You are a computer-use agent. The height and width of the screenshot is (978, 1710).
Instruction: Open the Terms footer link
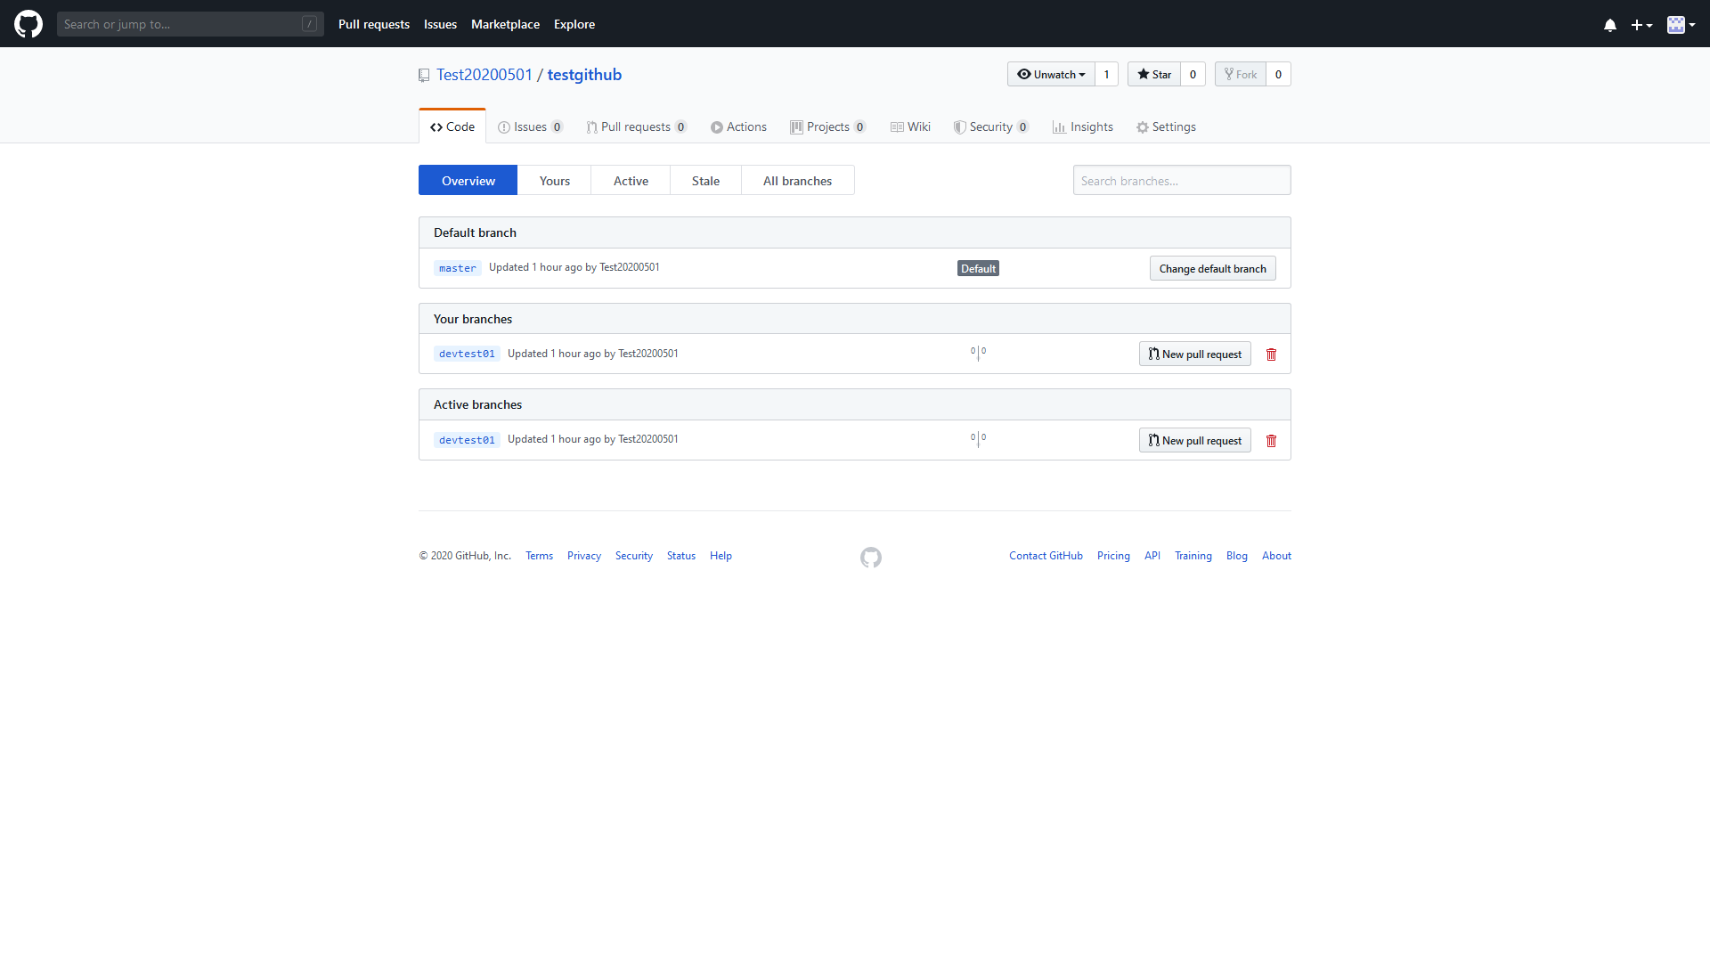pyautogui.click(x=539, y=556)
